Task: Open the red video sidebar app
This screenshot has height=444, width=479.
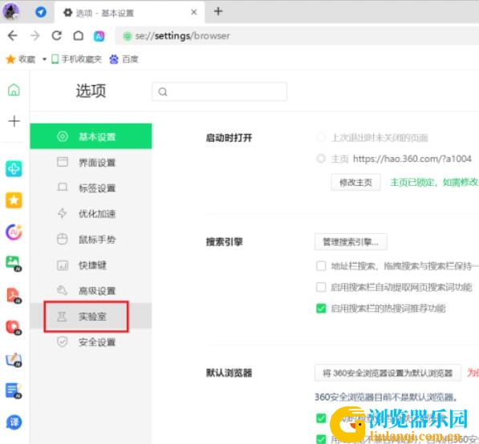Action: point(14,327)
